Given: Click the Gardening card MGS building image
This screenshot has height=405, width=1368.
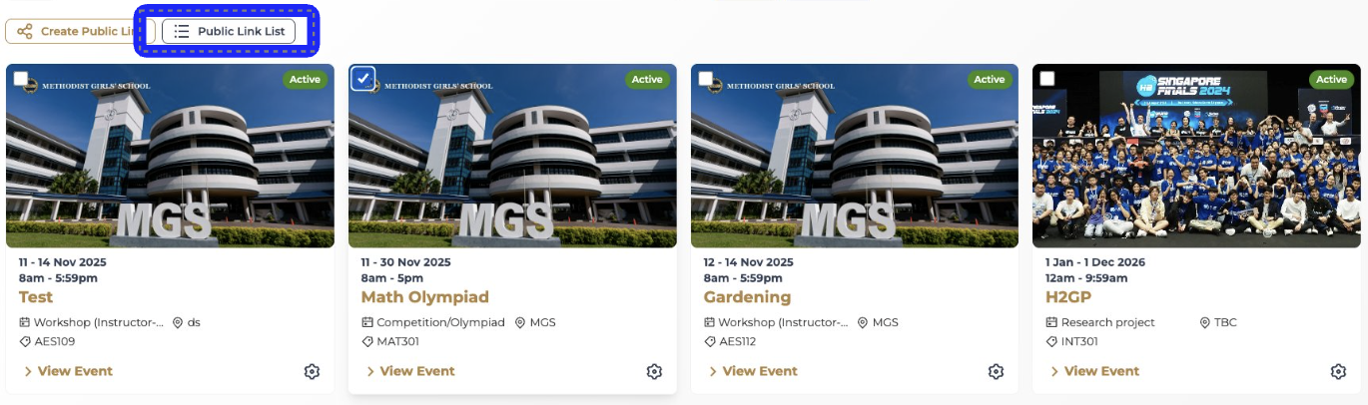Looking at the screenshot, I should tap(854, 160).
